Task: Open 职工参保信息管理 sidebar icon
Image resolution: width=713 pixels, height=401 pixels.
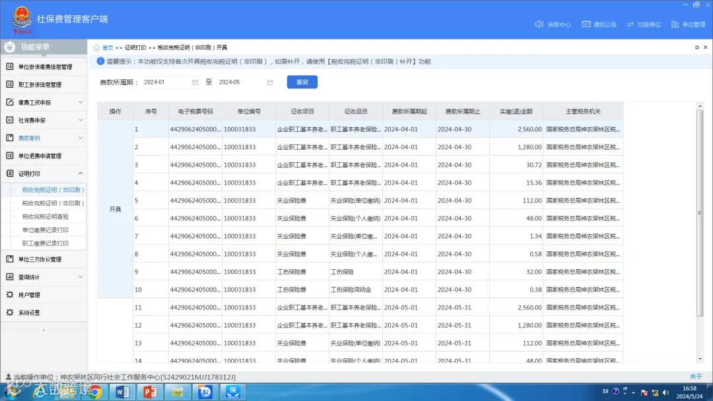Action: [9, 84]
